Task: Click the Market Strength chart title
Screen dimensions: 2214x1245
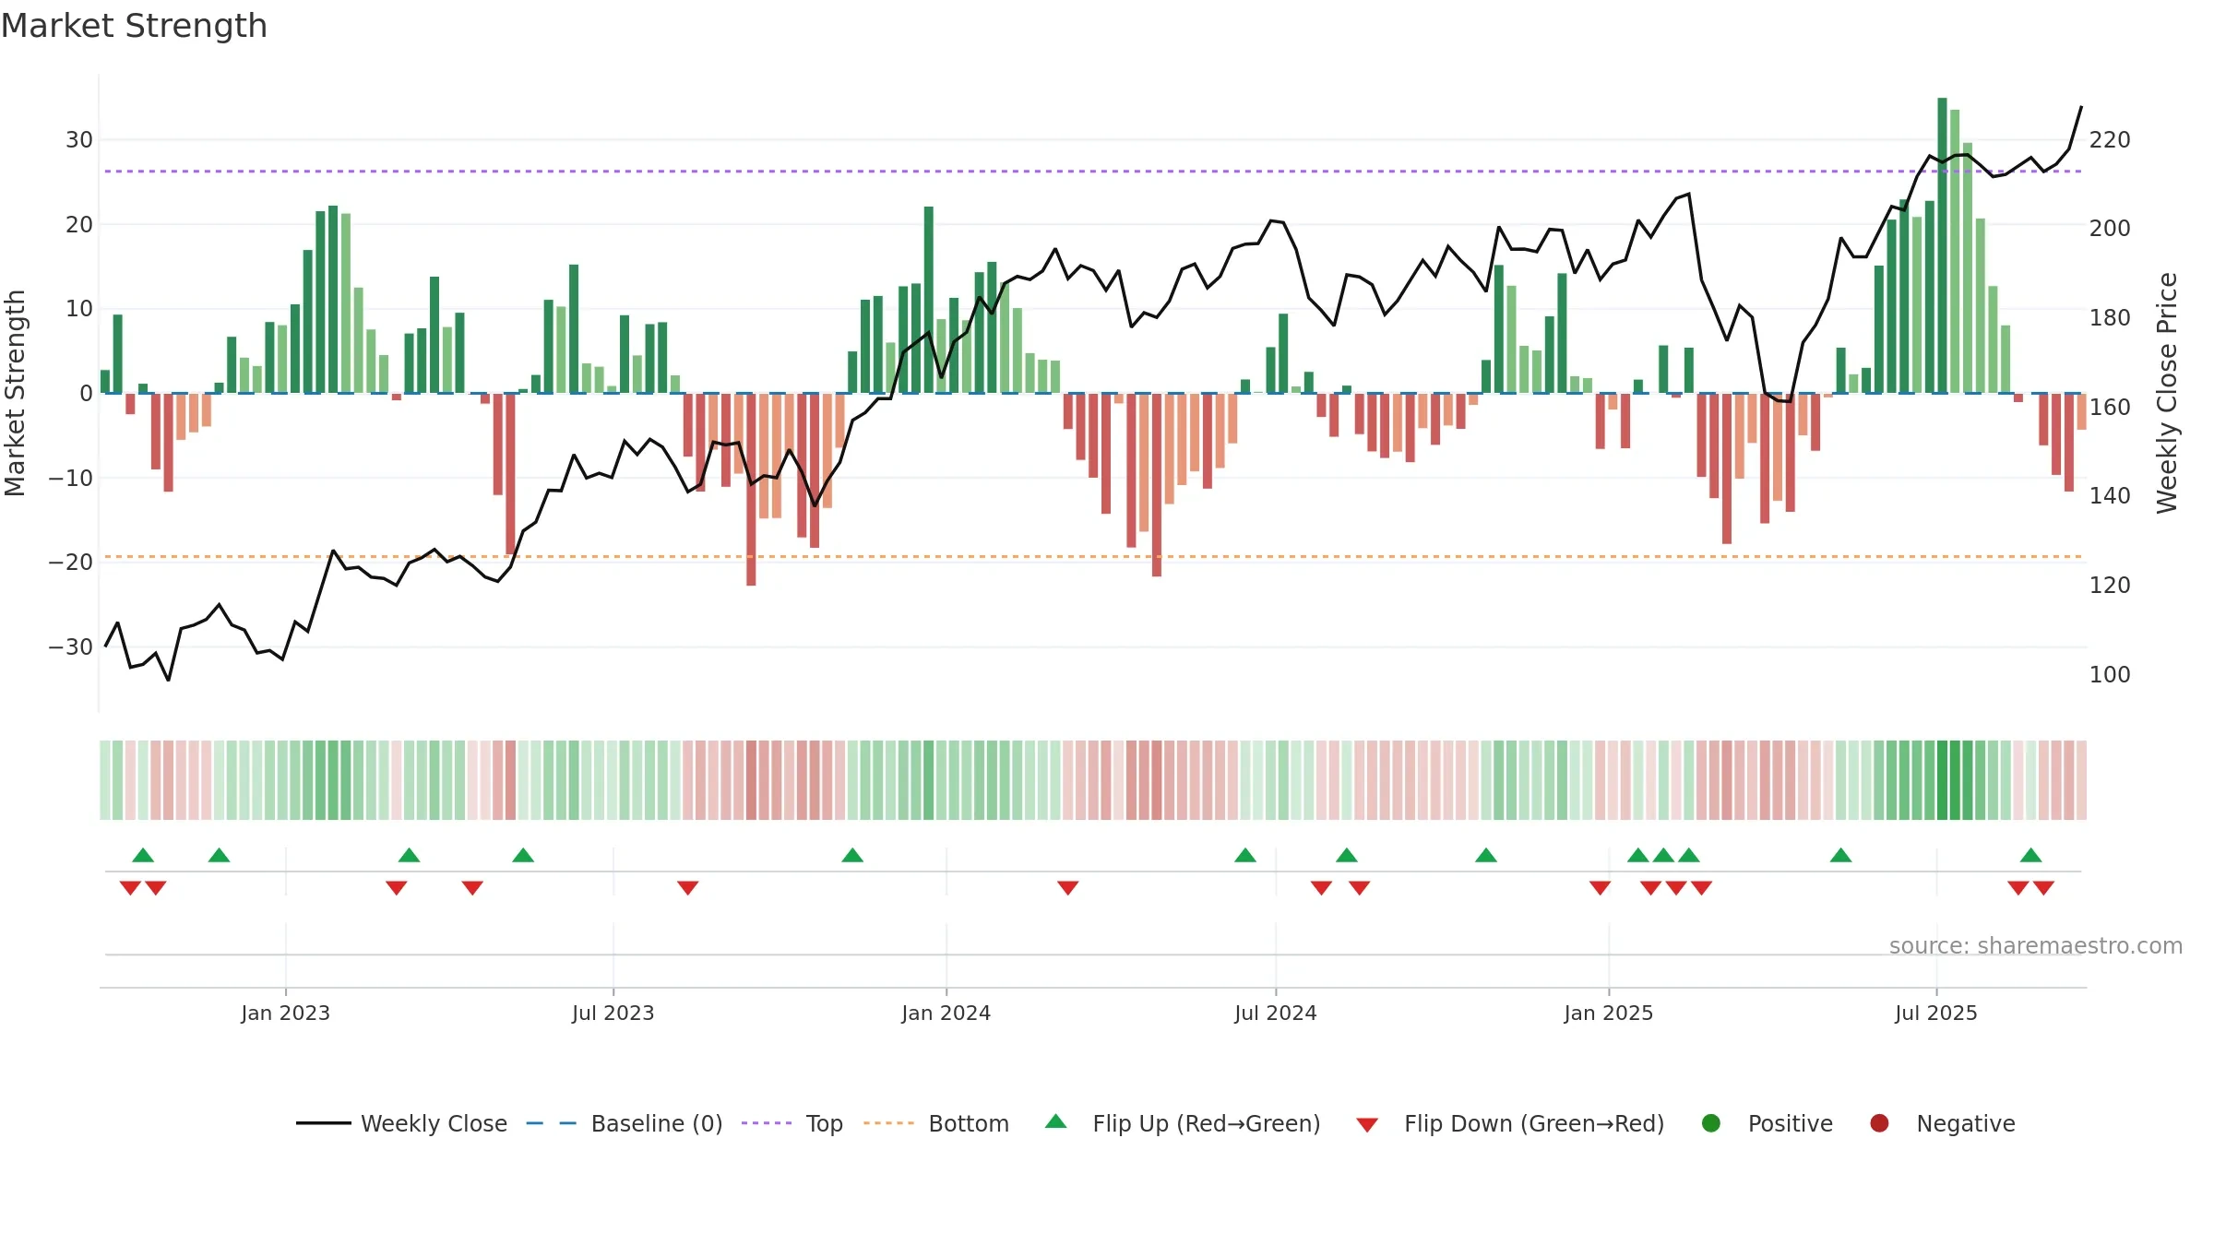Action: point(134,26)
